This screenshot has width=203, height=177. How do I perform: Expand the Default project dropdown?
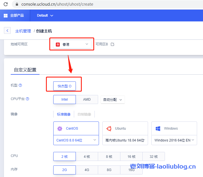click(45, 16)
